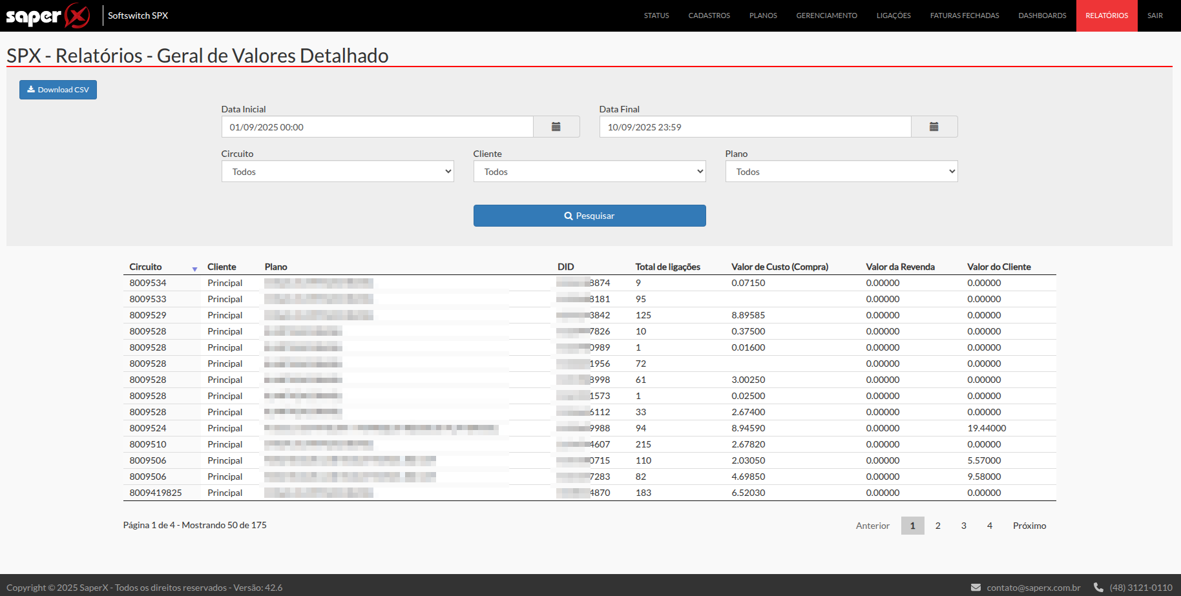Go to the Próximo page

pos(1030,526)
